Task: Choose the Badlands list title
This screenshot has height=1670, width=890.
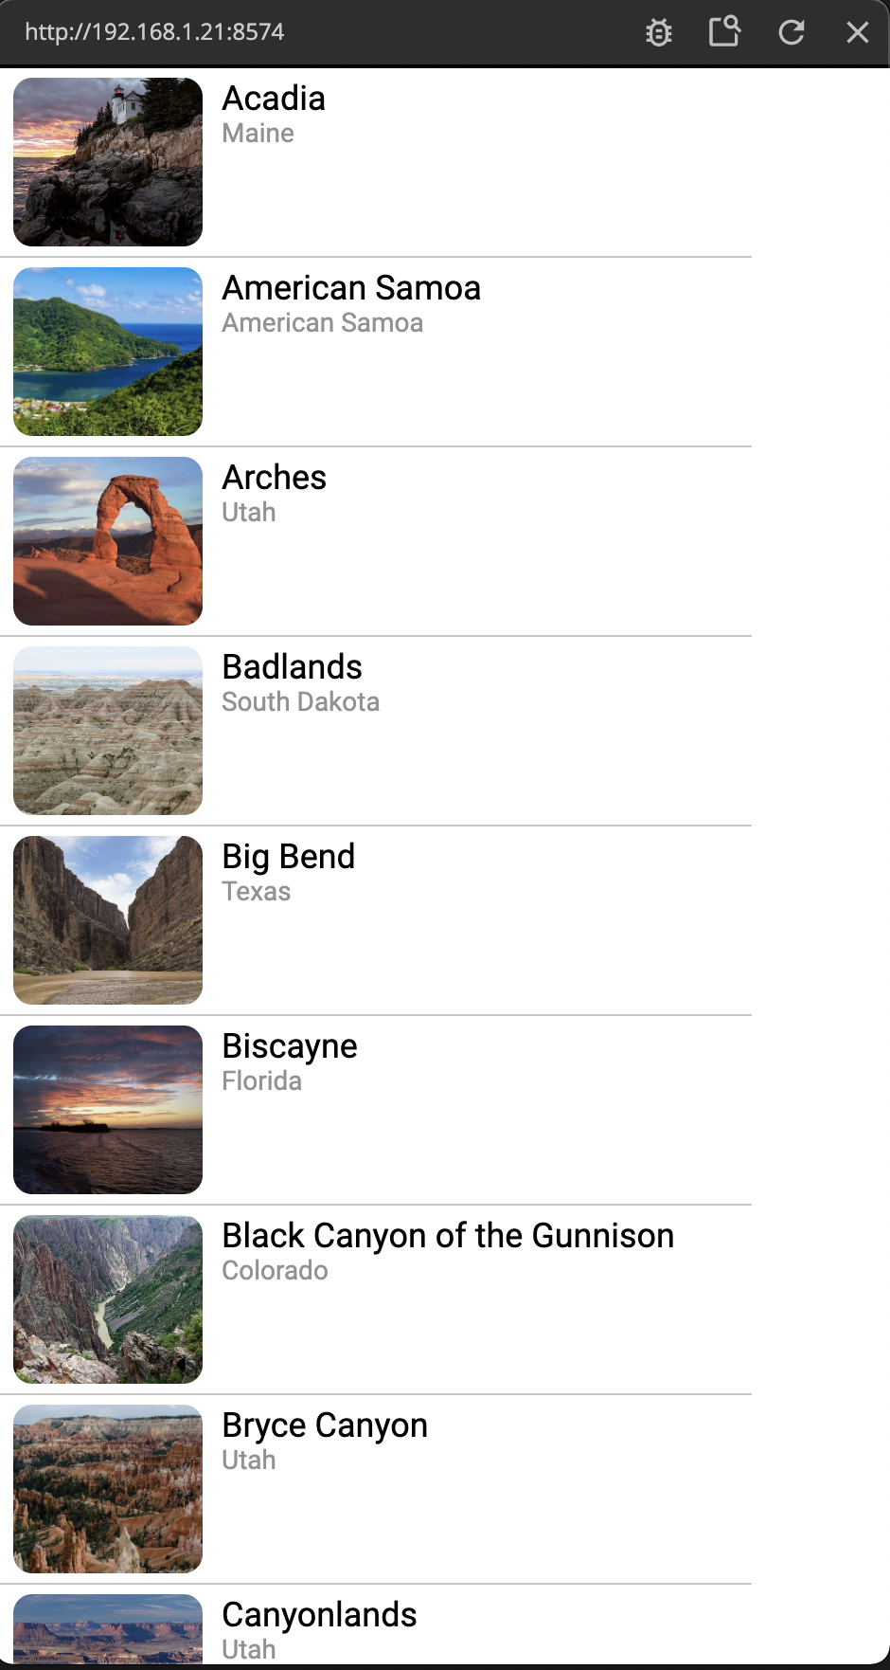Action: click(292, 667)
